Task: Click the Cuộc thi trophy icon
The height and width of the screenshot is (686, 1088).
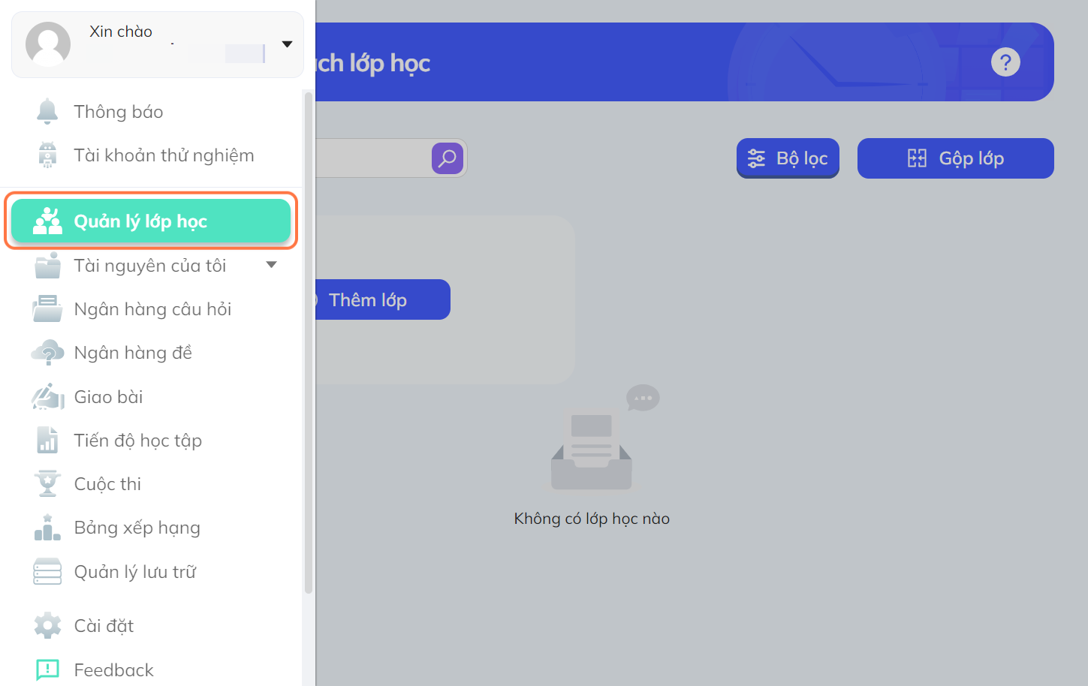Action: pyautogui.click(x=47, y=483)
